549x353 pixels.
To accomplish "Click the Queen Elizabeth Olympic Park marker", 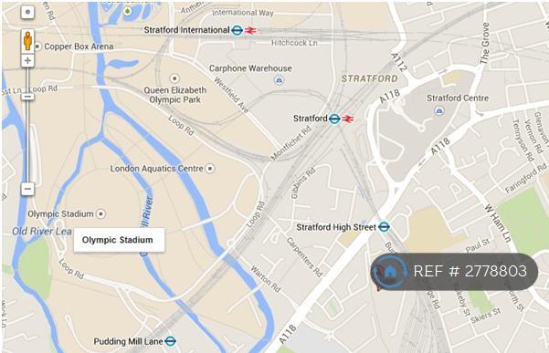I will pyautogui.click(x=174, y=78).
